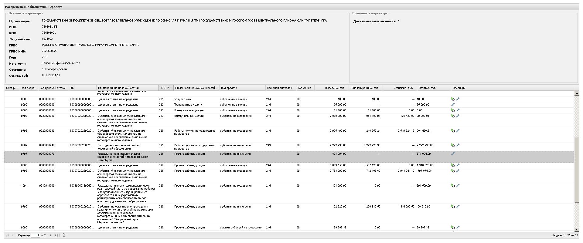Click the gear icon in the 21 100,00 row
This screenshot has height=243, width=583.
tap(453, 110)
